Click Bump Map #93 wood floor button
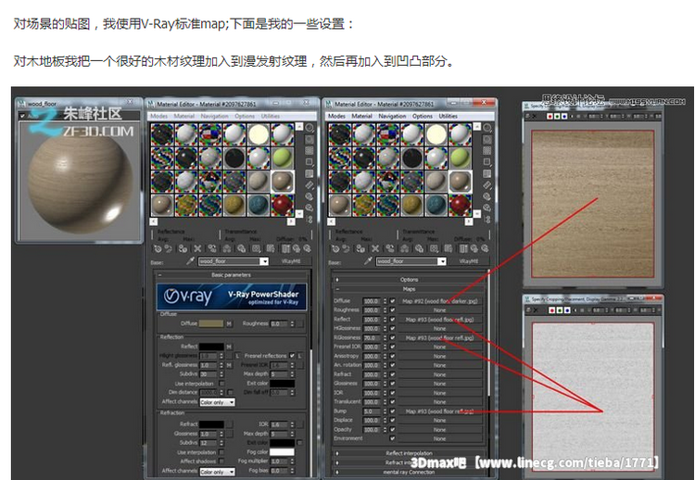695x480 pixels. 439,411
